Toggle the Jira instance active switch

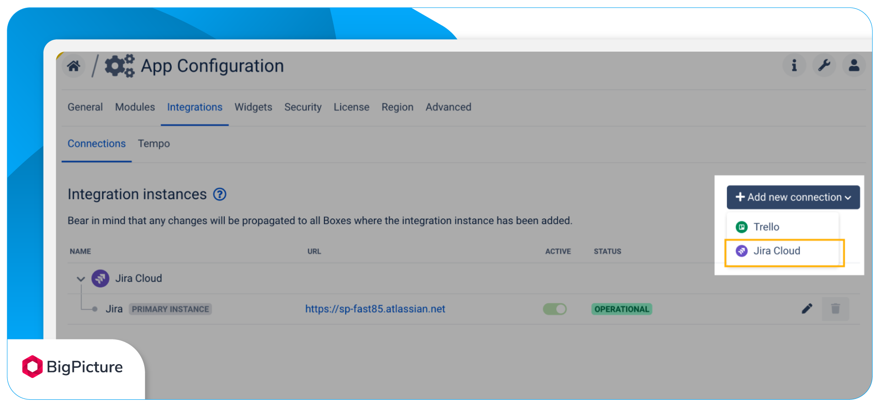tap(555, 309)
